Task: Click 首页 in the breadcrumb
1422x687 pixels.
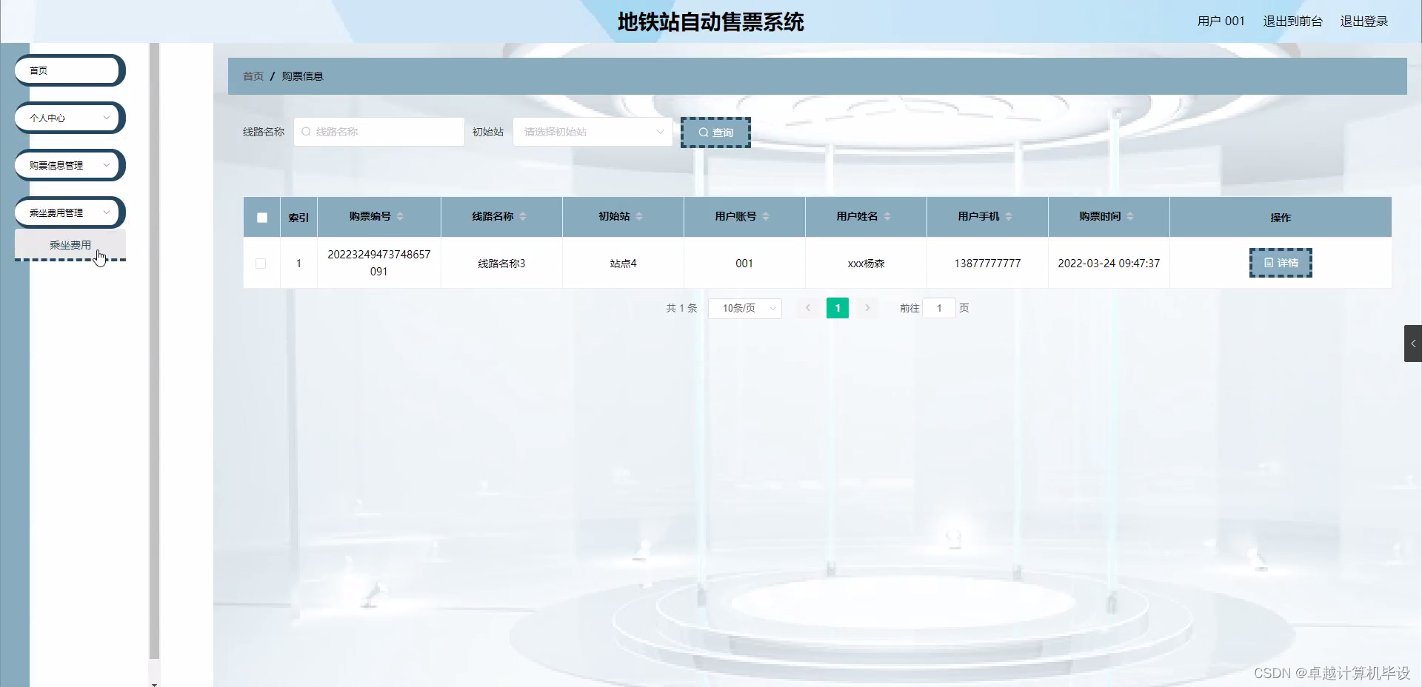Action: tap(253, 76)
